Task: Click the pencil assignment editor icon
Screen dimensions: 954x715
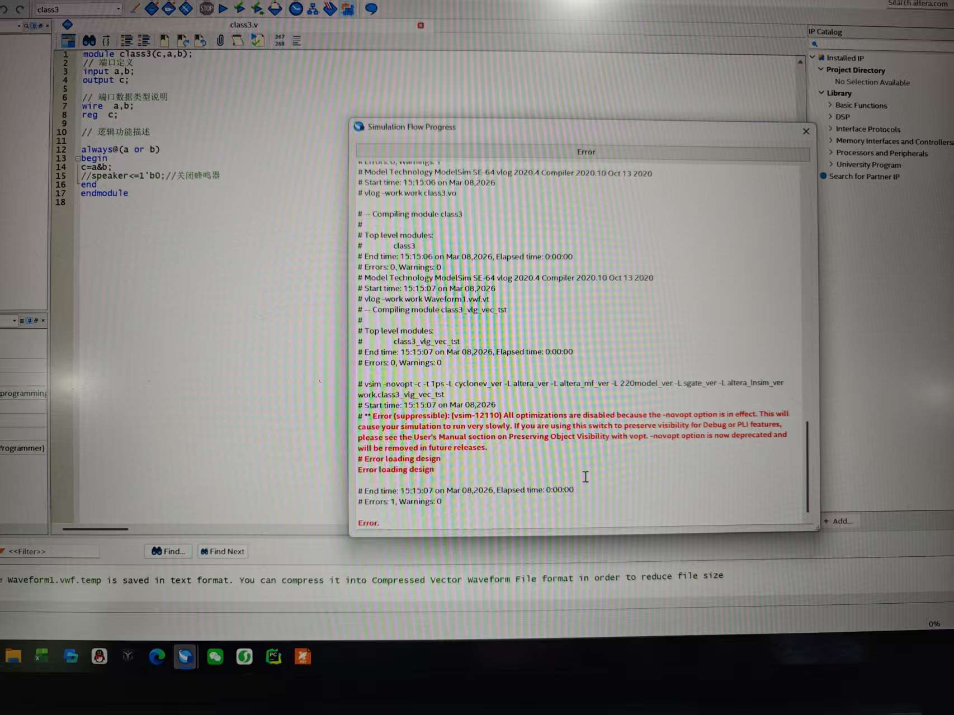Action: pyautogui.click(x=135, y=8)
